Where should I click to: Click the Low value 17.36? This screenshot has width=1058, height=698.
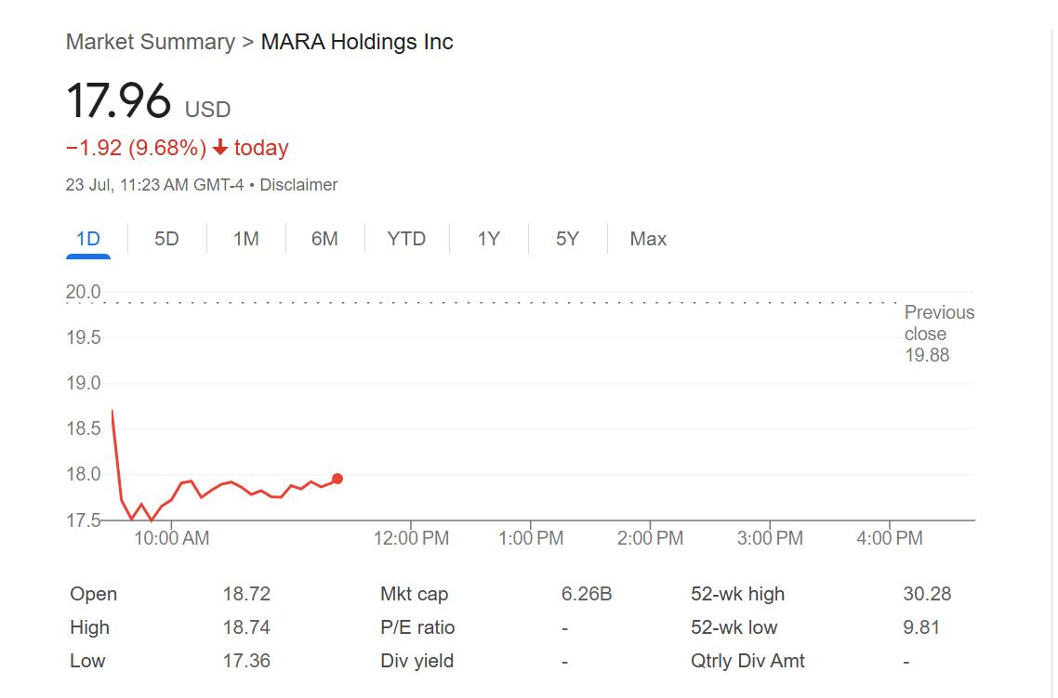click(x=246, y=661)
